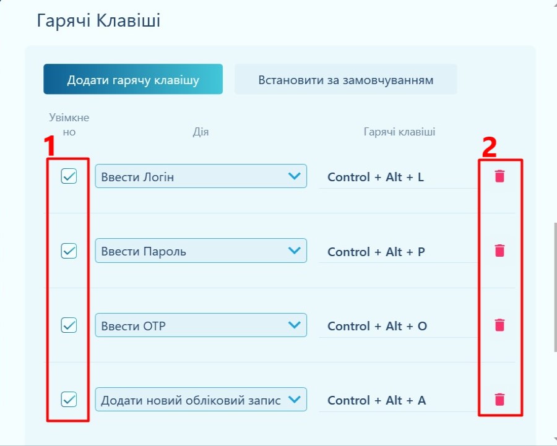Toggle the Ввести OTP enabled checkbox

point(69,325)
